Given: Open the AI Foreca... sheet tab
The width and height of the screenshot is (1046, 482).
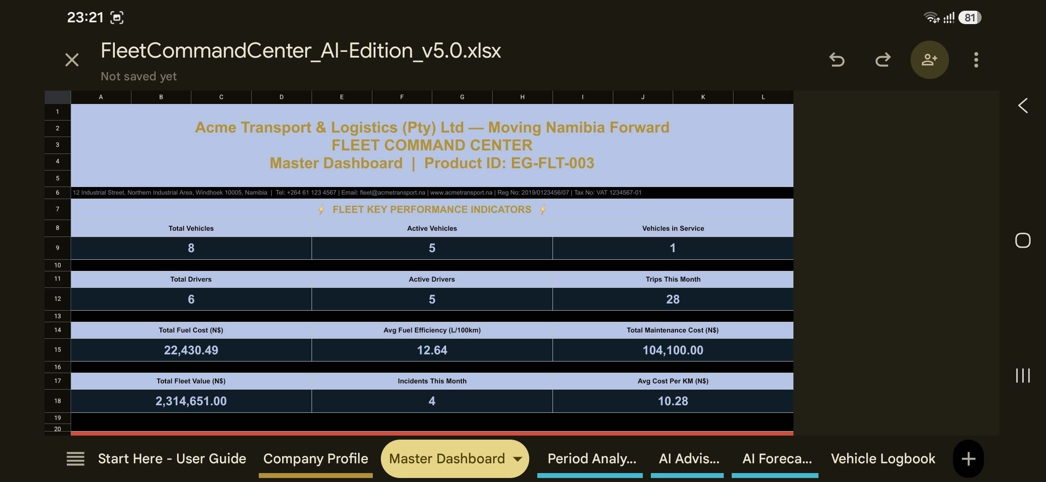Looking at the screenshot, I should pos(777,459).
